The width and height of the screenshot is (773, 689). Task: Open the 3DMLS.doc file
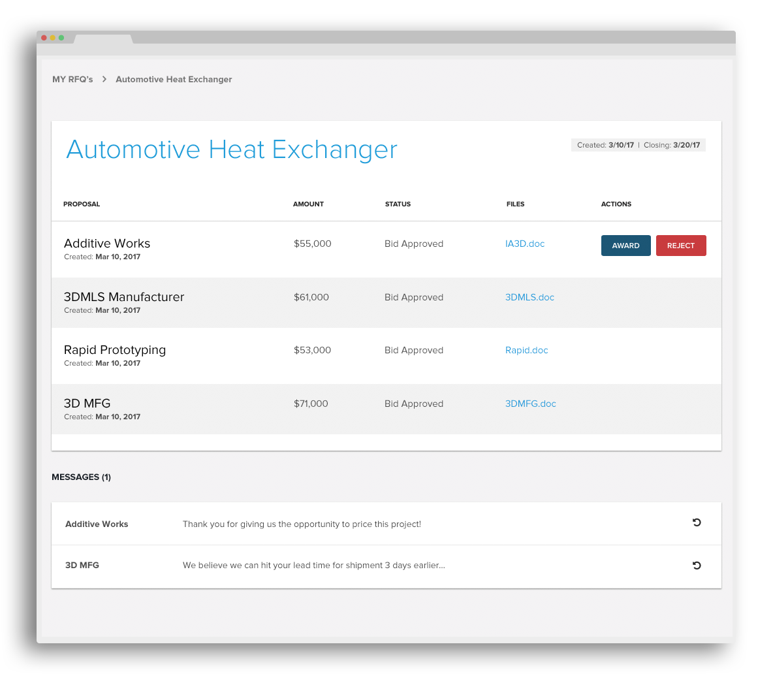coord(529,297)
